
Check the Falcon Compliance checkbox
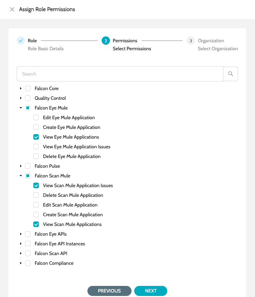click(28, 263)
